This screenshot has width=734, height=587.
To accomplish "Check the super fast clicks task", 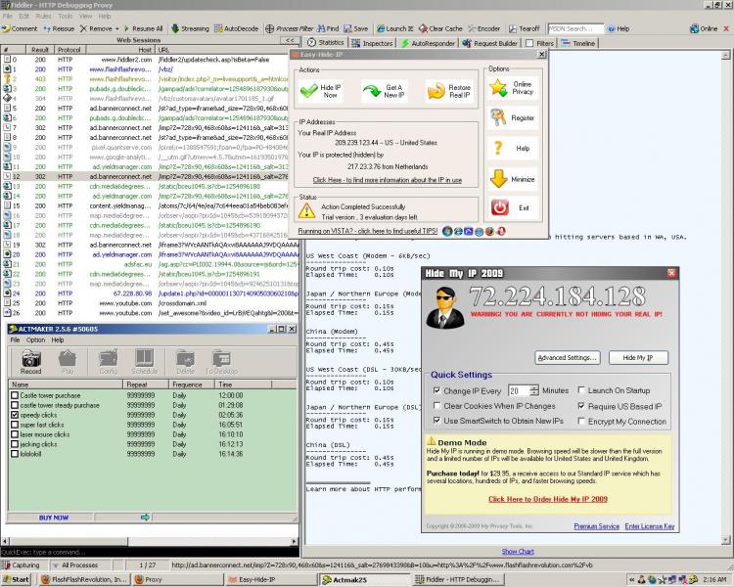I will coord(15,425).
